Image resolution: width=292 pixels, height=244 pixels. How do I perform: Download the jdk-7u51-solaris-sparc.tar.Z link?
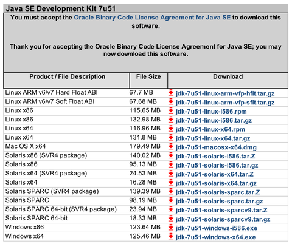pyautogui.click(x=218, y=192)
